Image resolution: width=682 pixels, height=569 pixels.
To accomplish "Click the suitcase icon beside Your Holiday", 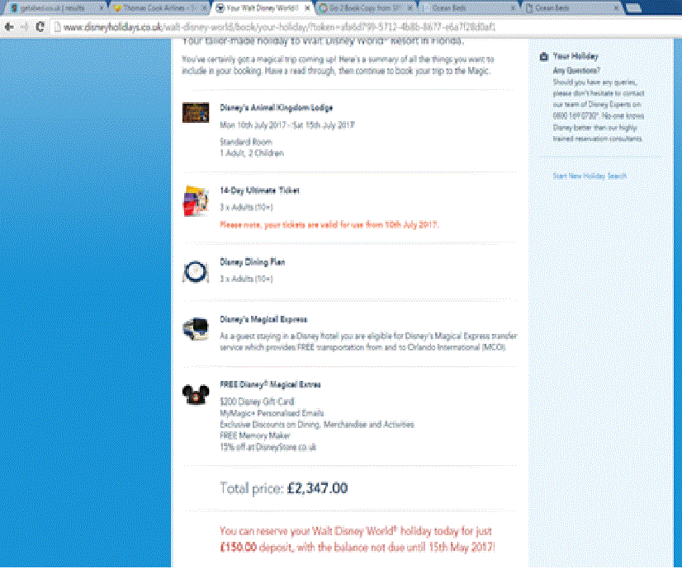I will point(543,56).
